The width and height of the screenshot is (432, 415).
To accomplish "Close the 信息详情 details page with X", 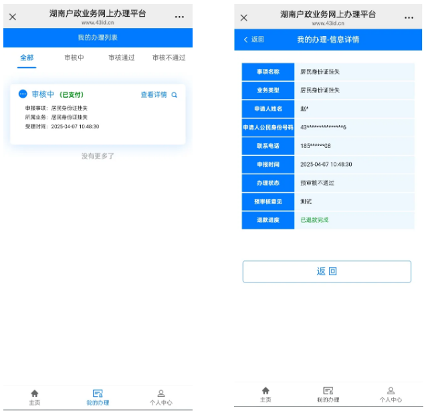I will 243,17.
